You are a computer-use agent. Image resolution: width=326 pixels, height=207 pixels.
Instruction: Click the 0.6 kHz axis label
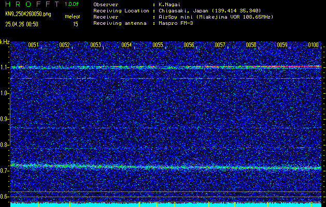4,197
